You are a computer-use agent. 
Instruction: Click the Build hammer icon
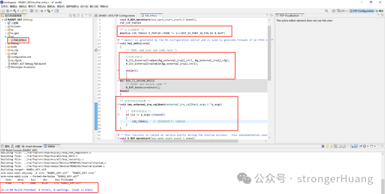point(15,11)
